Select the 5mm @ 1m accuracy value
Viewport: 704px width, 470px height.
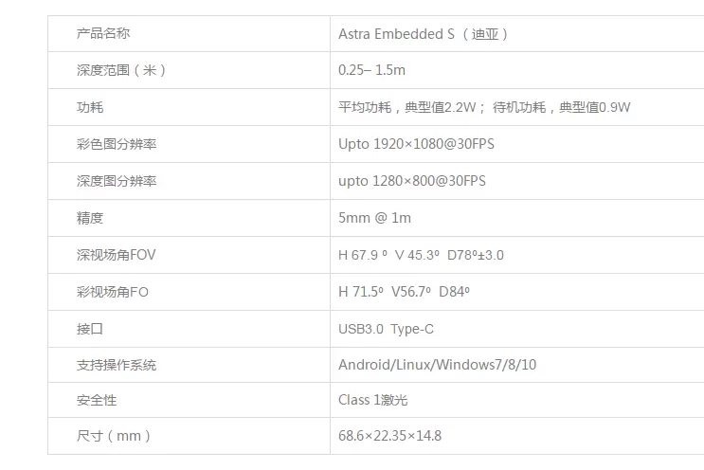pos(374,218)
